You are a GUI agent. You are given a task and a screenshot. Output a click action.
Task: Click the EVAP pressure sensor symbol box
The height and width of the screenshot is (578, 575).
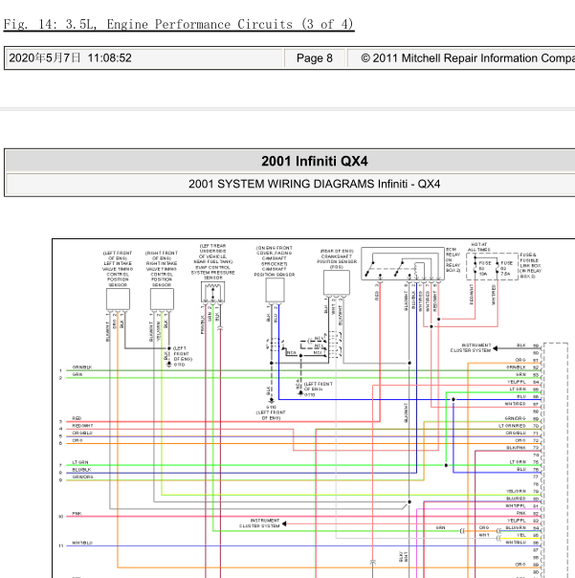[x=213, y=292]
